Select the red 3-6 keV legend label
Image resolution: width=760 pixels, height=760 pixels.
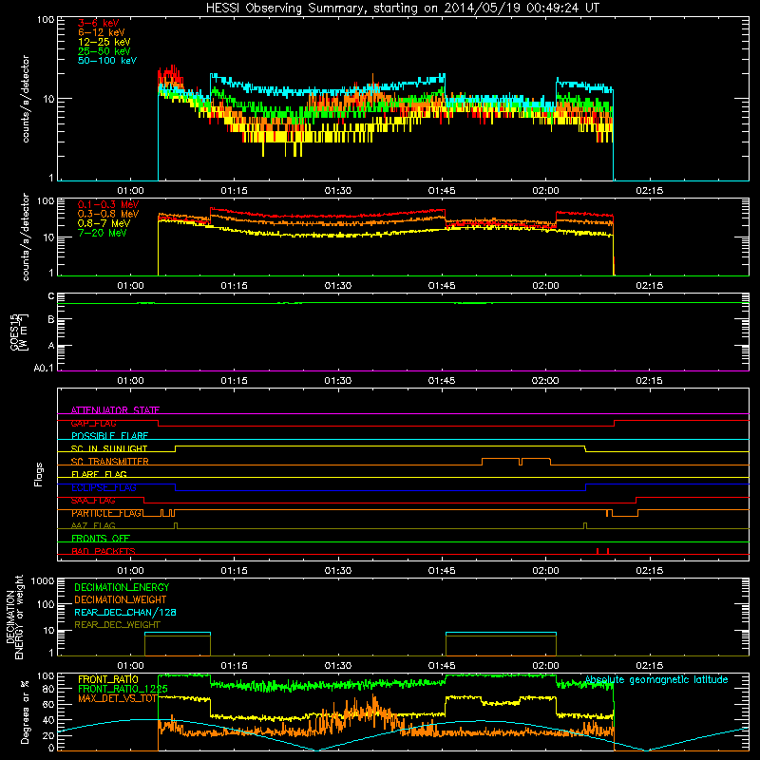[x=99, y=23]
